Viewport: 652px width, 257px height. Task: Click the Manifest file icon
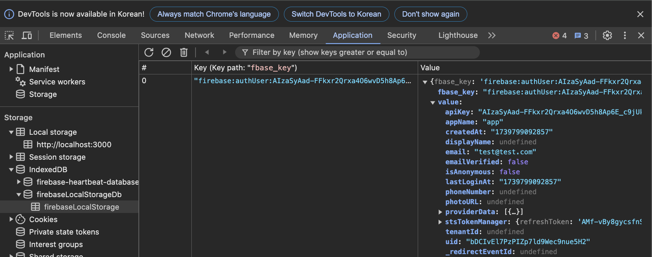20,69
